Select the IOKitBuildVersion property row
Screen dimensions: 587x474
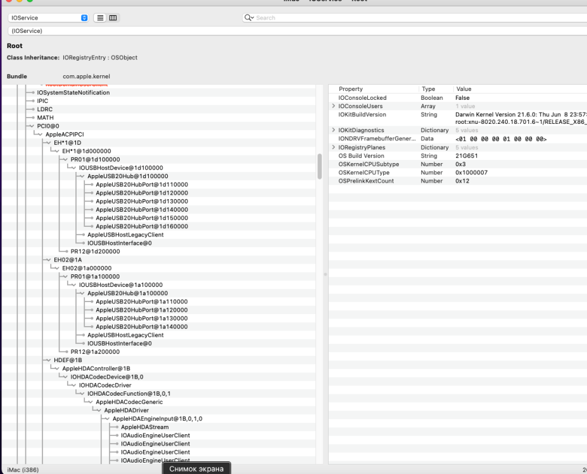pos(457,118)
